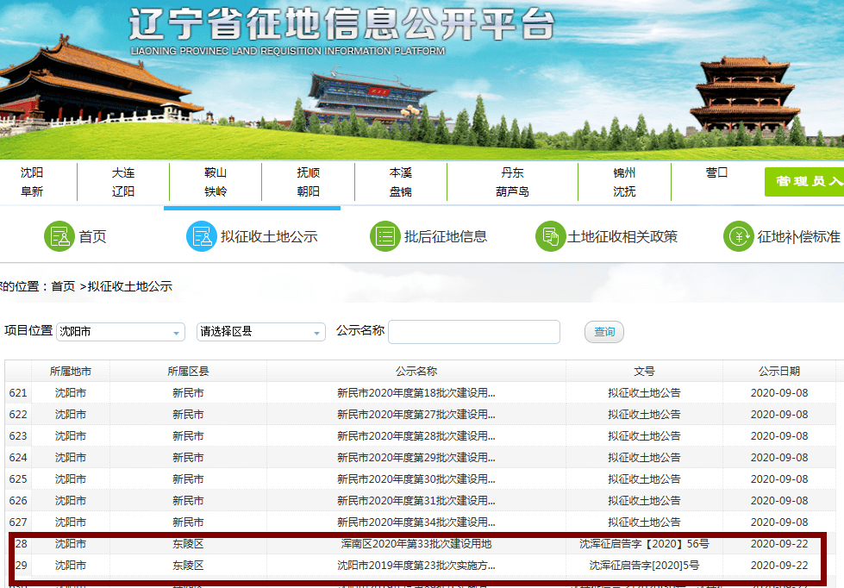This screenshot has height=588, width=844.
Task: Open the 沈阳市 city dropdown
Action: click(120, 332)
